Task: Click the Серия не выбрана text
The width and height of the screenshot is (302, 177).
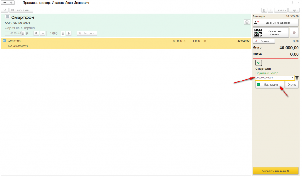Action: click(20, 28)
